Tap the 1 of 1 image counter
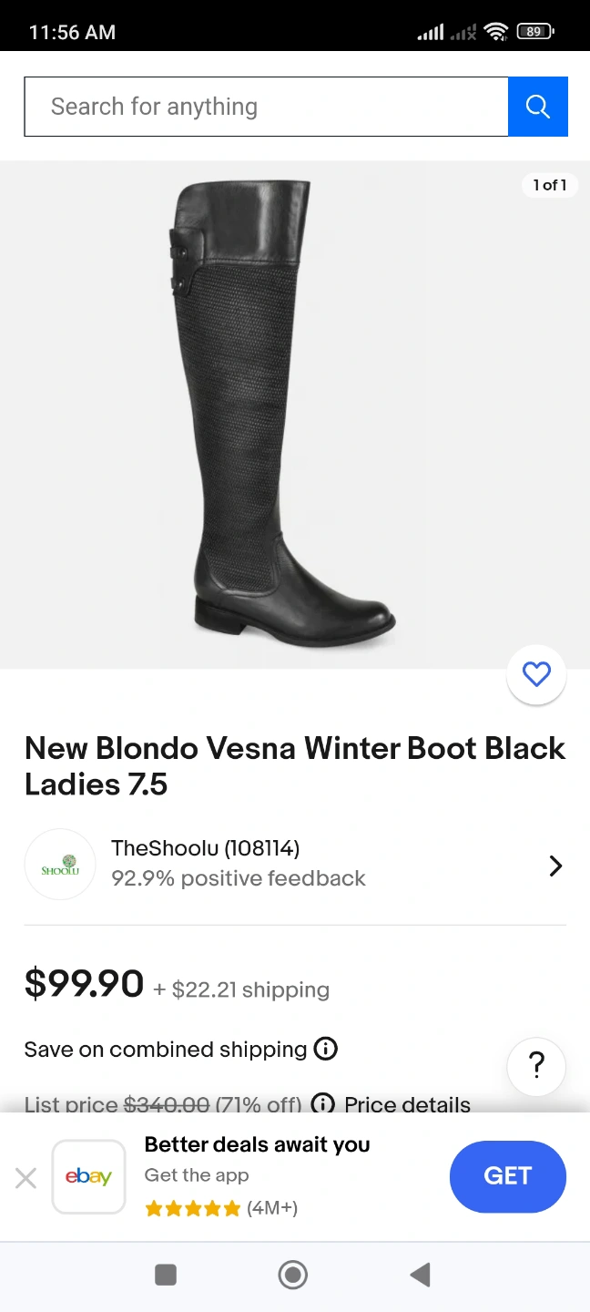Viewport: 590px width, 1312px height. 550,185
